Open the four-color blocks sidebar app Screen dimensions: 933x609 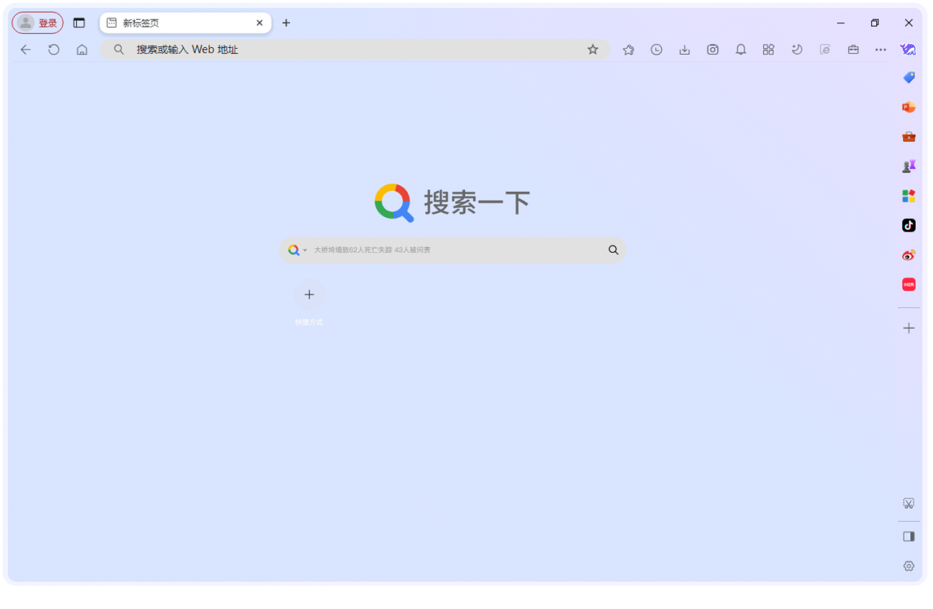coord(909,196)
